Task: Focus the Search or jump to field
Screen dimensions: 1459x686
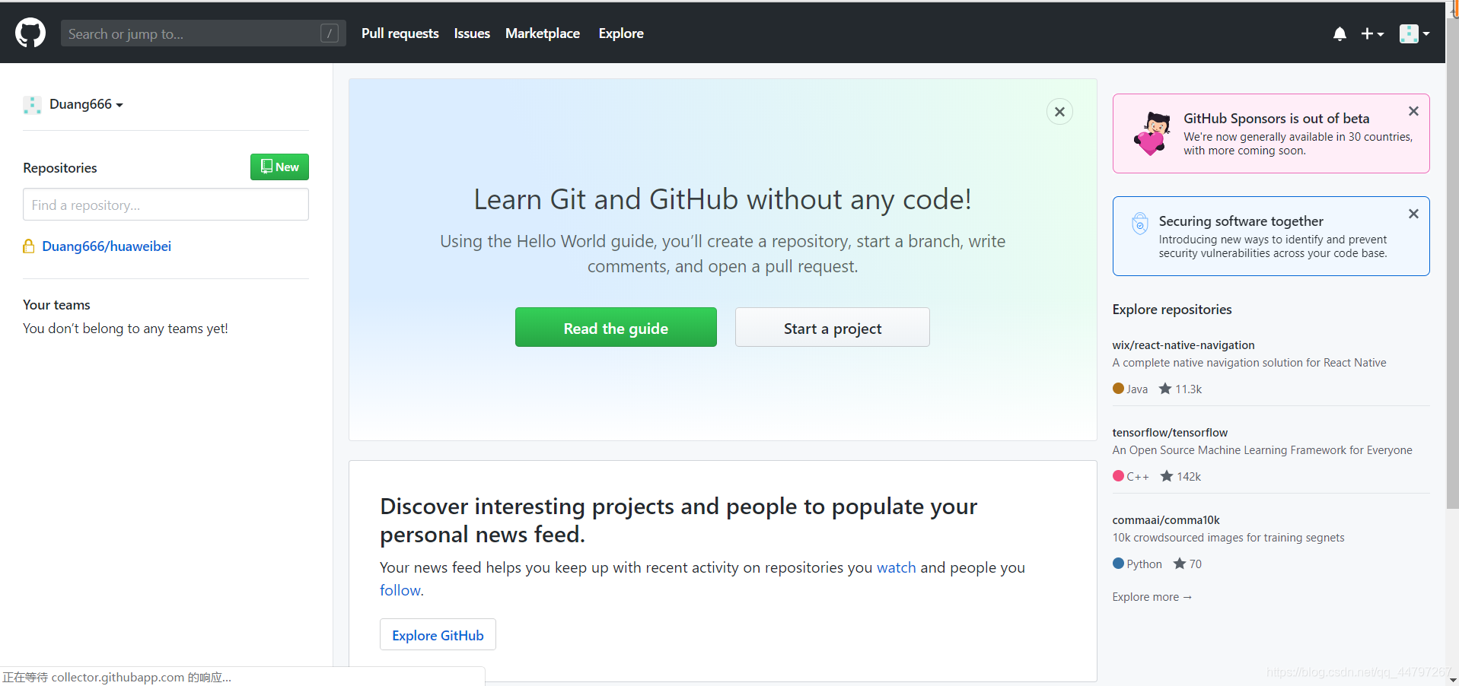Action: 203,33
